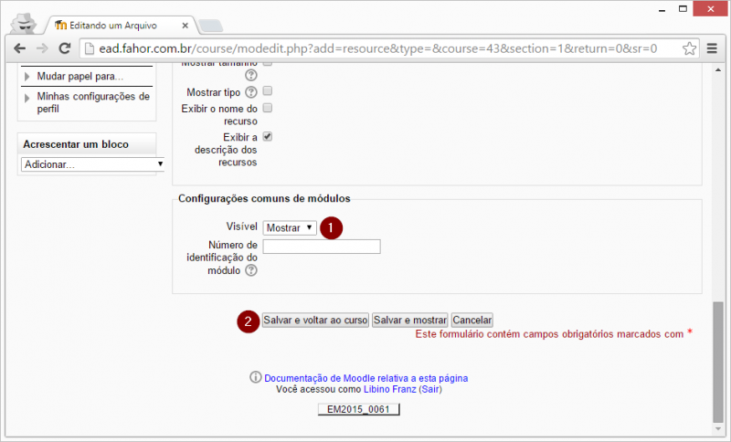Click the Sair logout link
This screenshot has height=442, width=731.
pyautogui.click(x=430, y=389)
